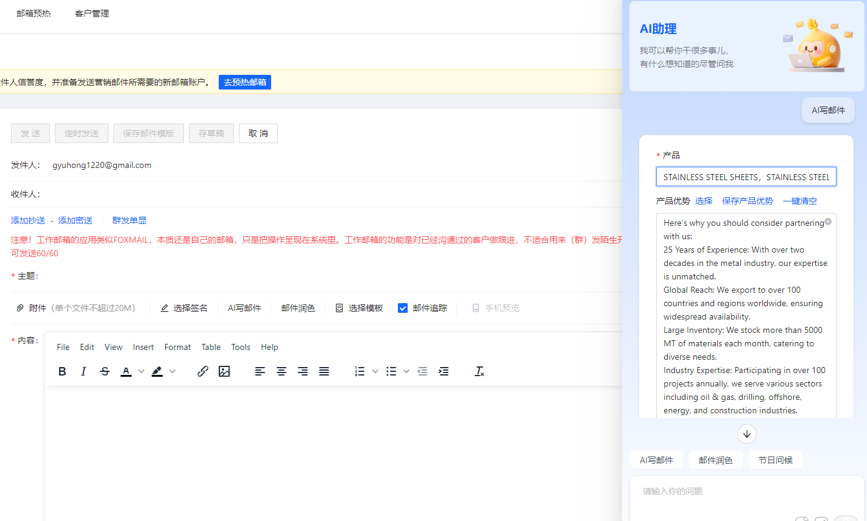The image size is (867, 521).
Task: Uncheck the 邮件追踪 checkbox
Action: [403, 308]
